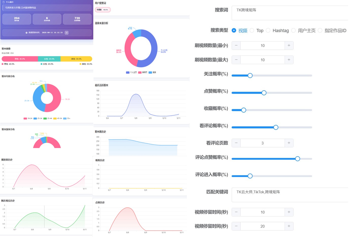
Task: Click the 匹配关键词 input field
Action: (x=290, y=195)
